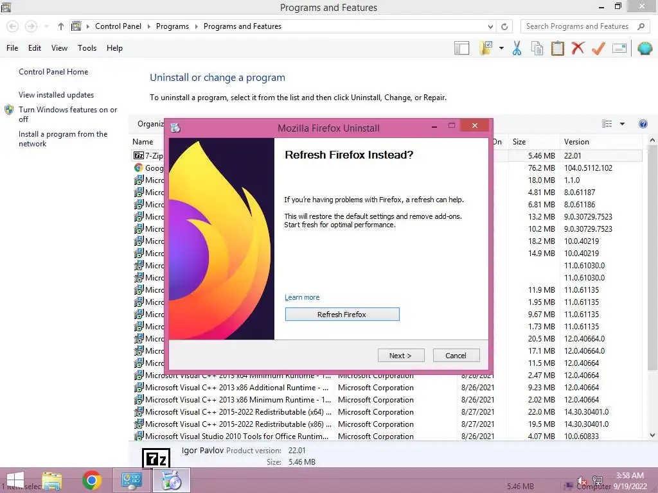The width and height of the screenshot is (658, 493).
Task: Expand the arrow before Control Panel breadcrumb
Action: pyautogui.click(x=87, y=26)
